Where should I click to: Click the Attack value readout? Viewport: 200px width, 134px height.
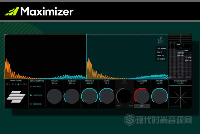(54, 83)
